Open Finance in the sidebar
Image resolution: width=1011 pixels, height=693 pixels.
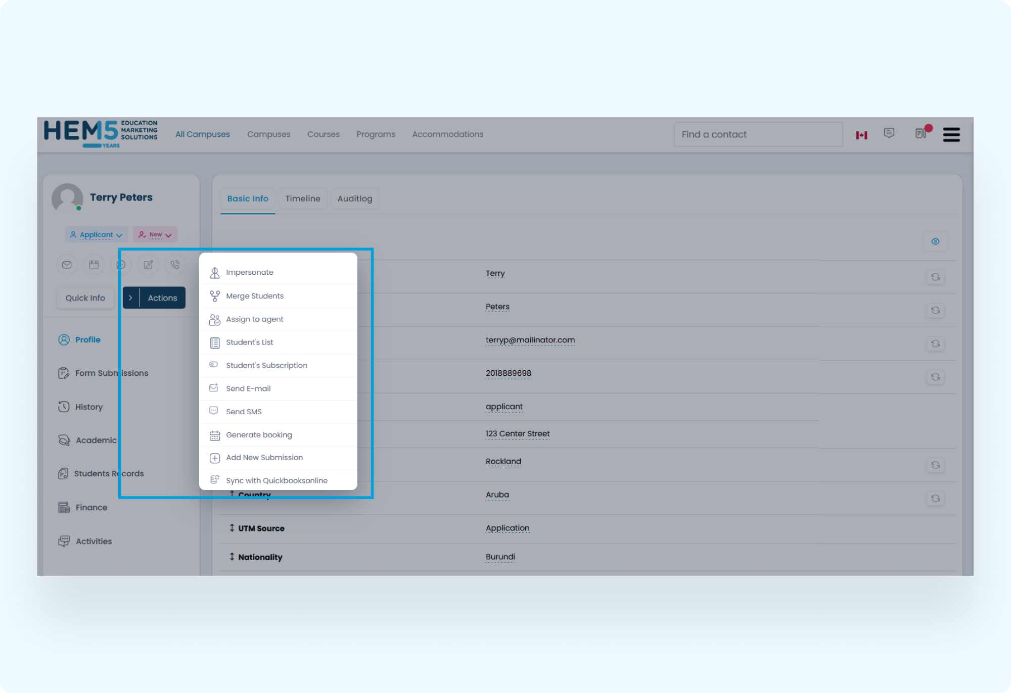91,508
